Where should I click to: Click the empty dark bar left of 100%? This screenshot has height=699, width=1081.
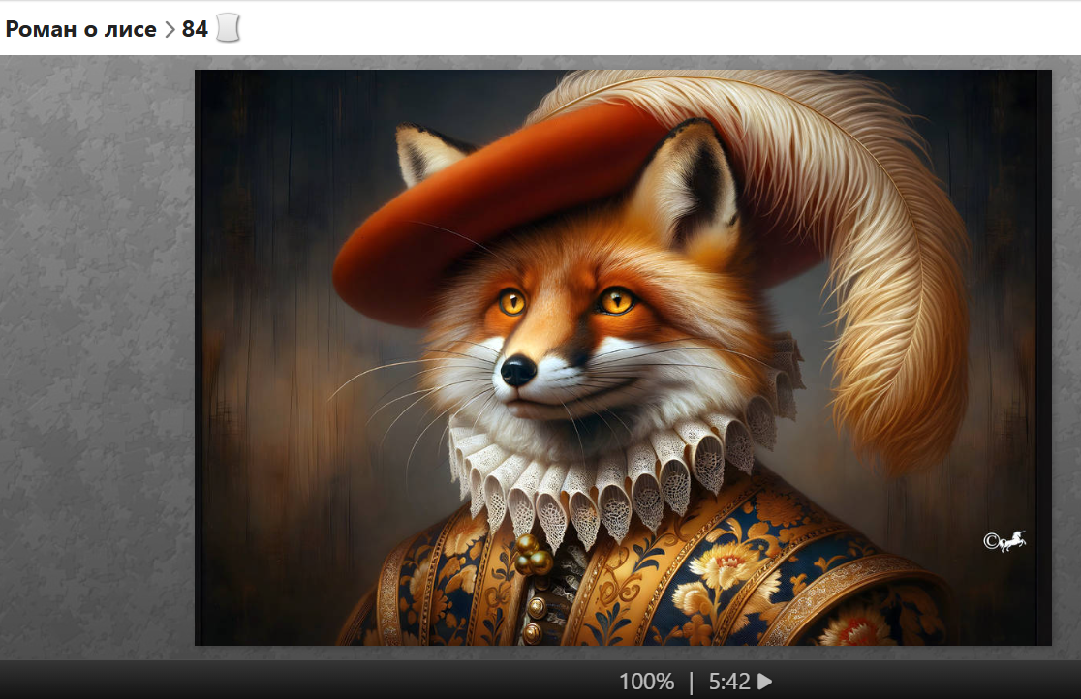(x=291, y=682)
